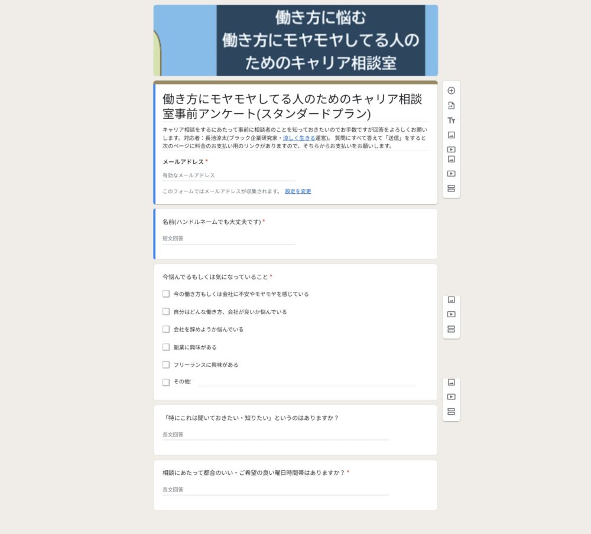
Task: Add a title and description using the Tt icon
Action: 451,119
